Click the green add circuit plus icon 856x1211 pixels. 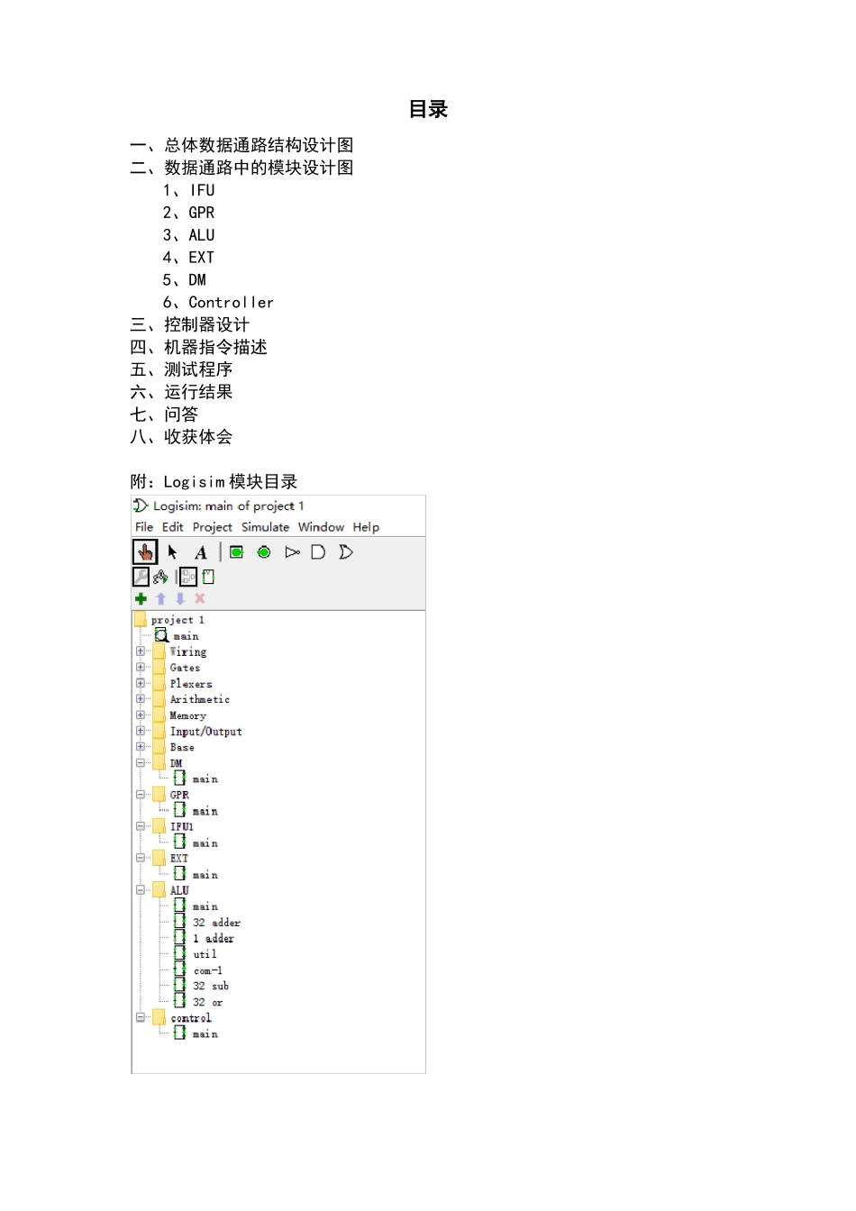pyautogui.click(x=141, y=598)
